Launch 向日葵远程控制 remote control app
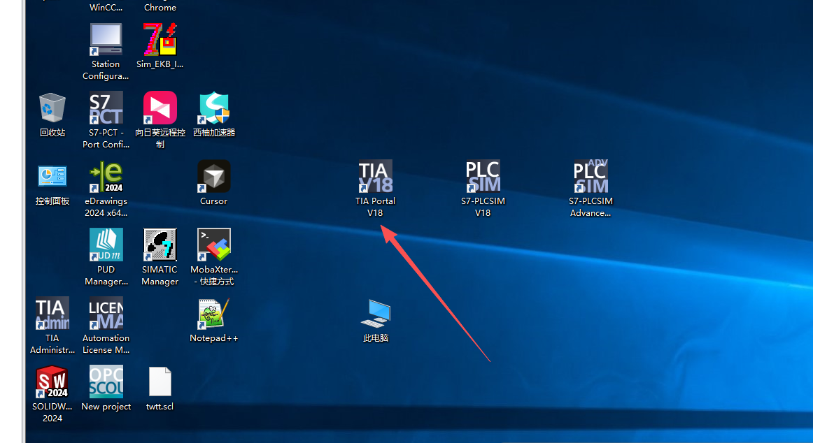 coord(160,108)
